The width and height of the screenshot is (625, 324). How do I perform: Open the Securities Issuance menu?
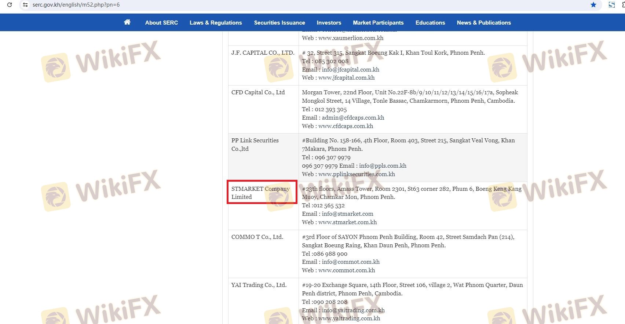click(x=279, y=22)
